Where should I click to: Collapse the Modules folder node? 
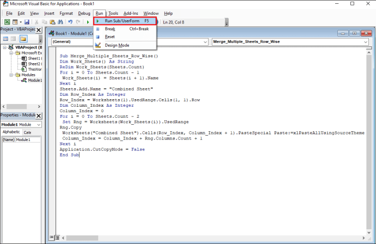pyautogui.click(x=11, y=75)
